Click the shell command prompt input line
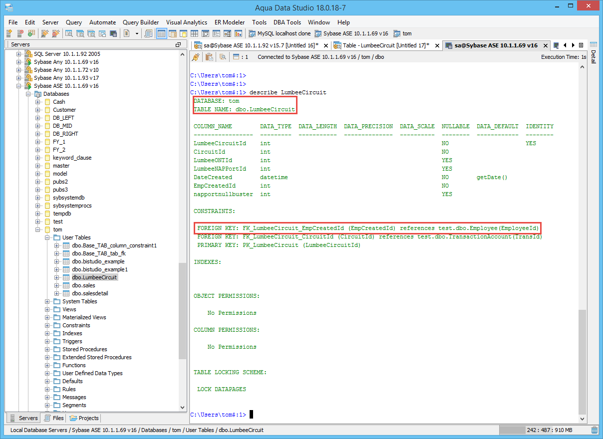Viewport: 603px width, 439px height. 384,415
